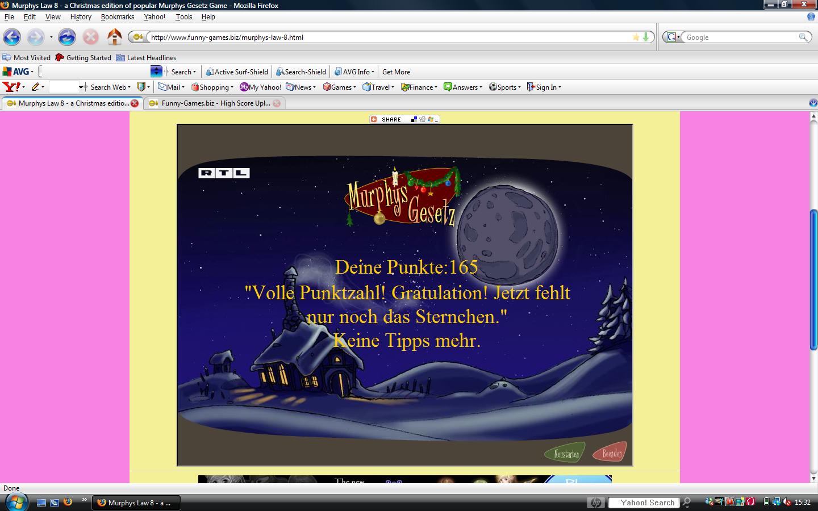Click the Get More link

pyautogui.click(x=396, y=72)
